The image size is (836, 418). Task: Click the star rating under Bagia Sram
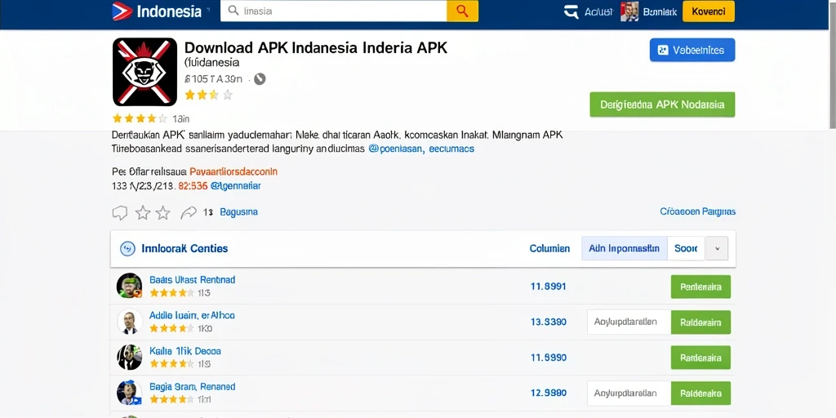[x=171, y=399]
